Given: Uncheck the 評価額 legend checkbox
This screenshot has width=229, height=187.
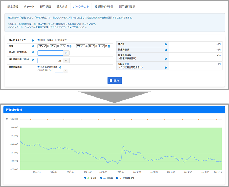Looking at the screenshot, I should (x=101, y=178).
